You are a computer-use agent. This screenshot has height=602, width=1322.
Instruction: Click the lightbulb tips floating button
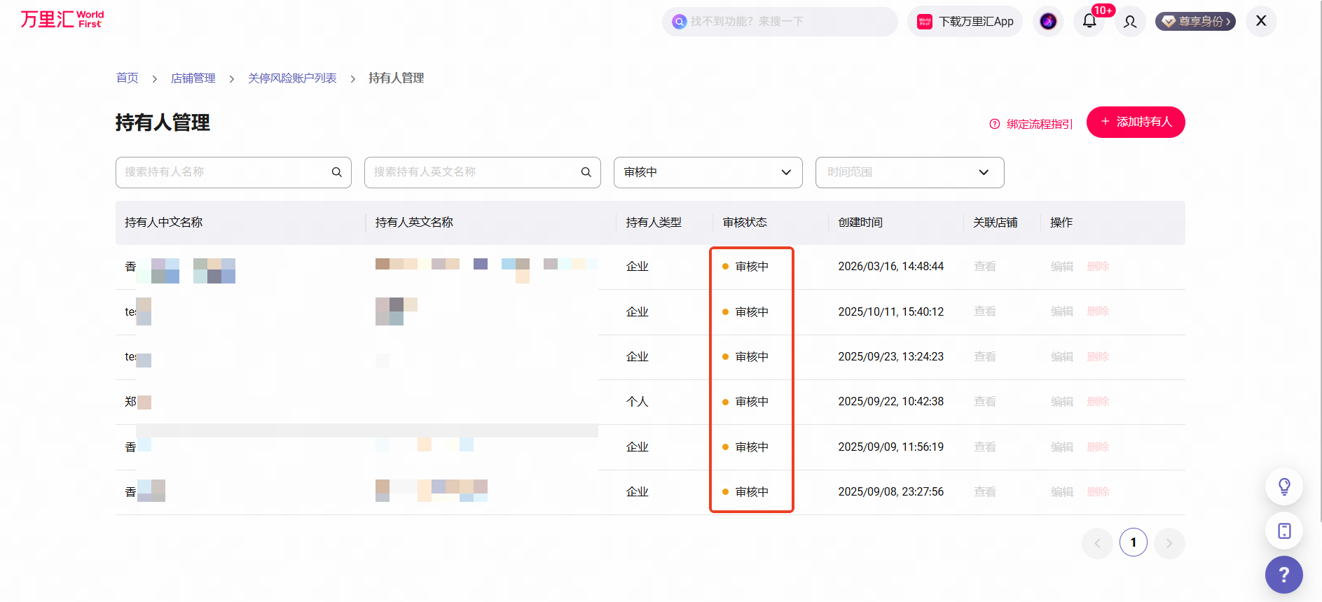[1284, 486]
